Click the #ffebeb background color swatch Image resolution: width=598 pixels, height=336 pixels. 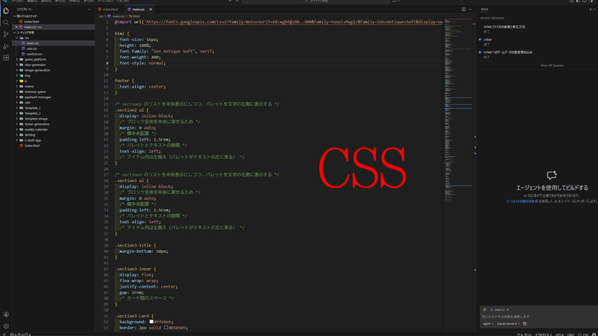pos(152,321)
